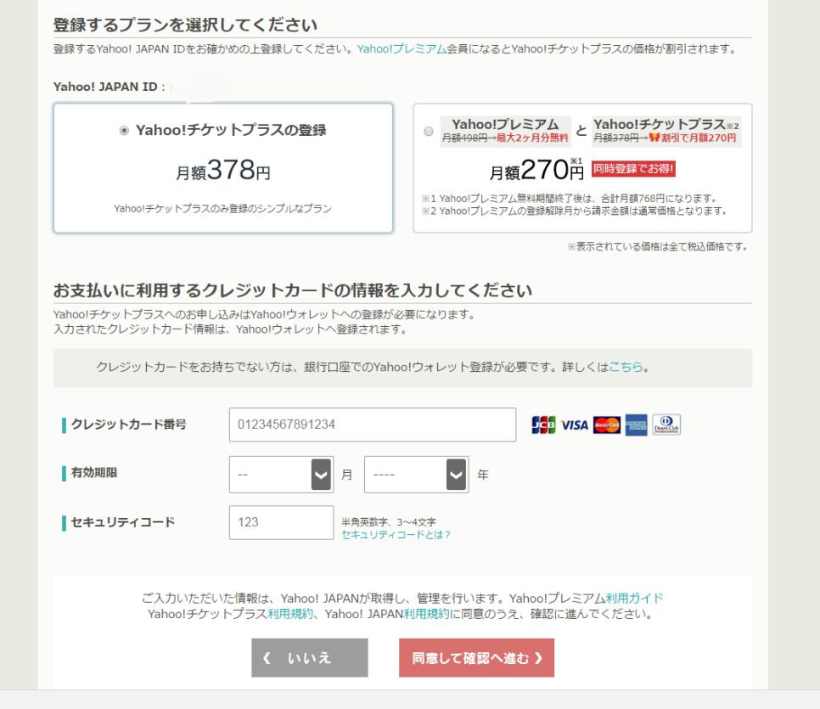Focus the credit card number field
Viewport: 820px width, 709px height.
373,425
